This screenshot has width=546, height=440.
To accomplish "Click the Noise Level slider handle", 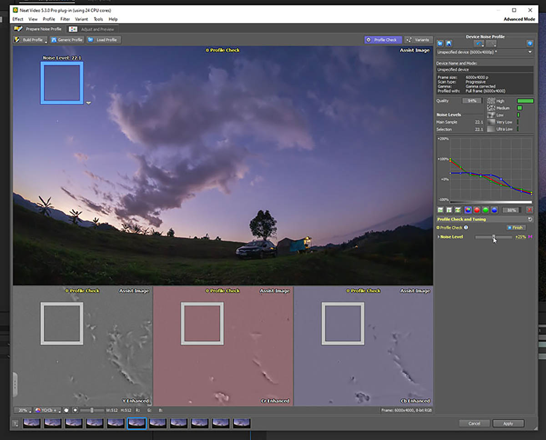I will tap(494, 237).
